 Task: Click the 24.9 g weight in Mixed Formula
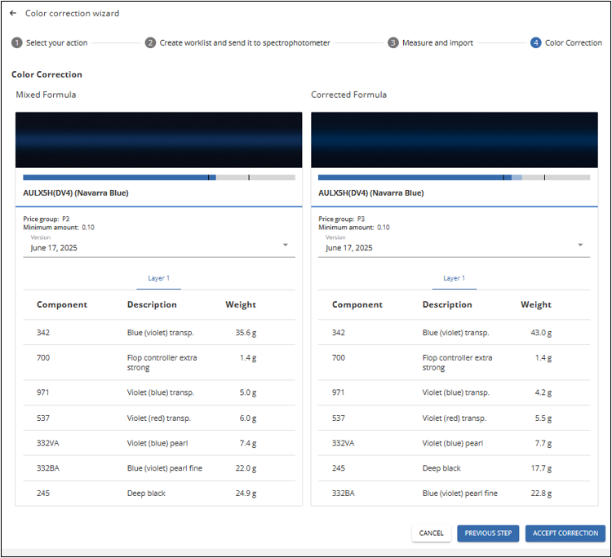[246, 494]
